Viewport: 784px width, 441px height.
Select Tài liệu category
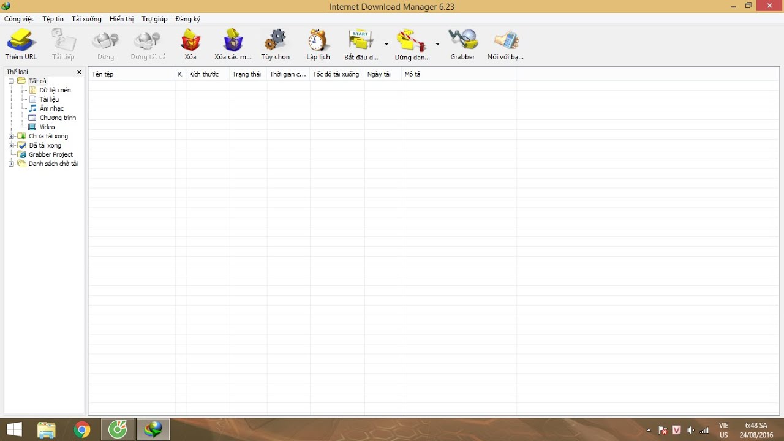pos(49,99)
